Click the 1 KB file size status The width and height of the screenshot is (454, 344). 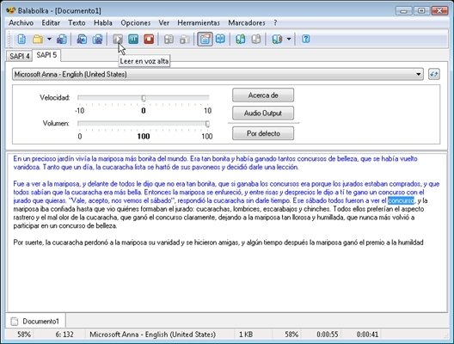tap(246, 335)
